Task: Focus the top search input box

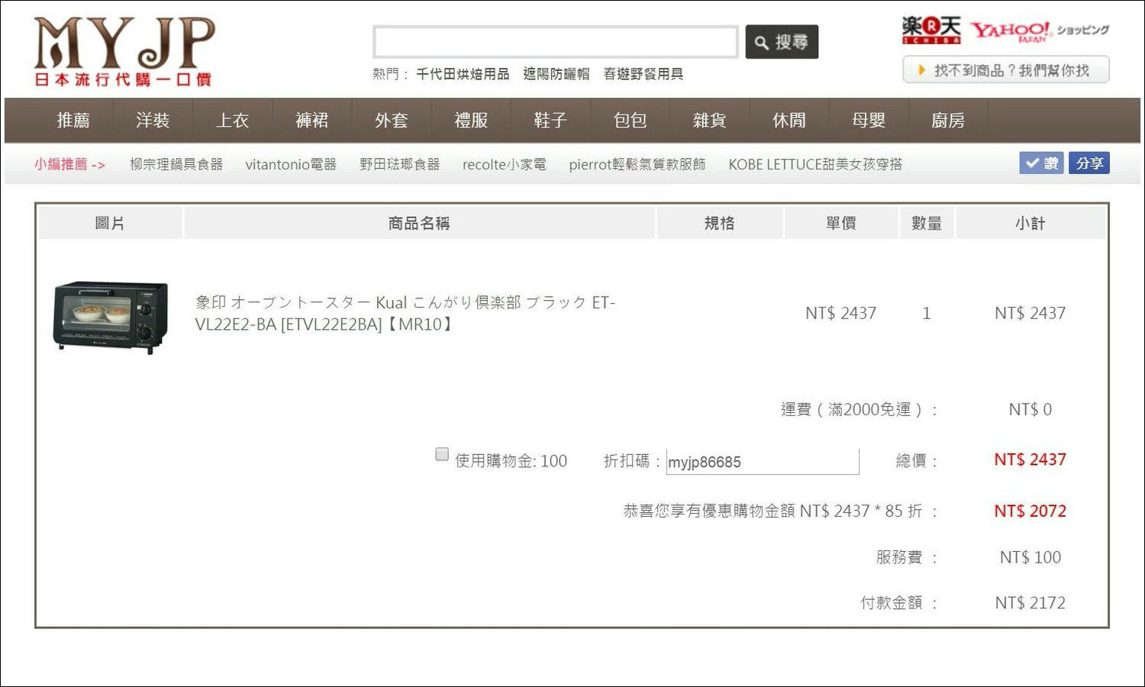Action: coord(556,42)
